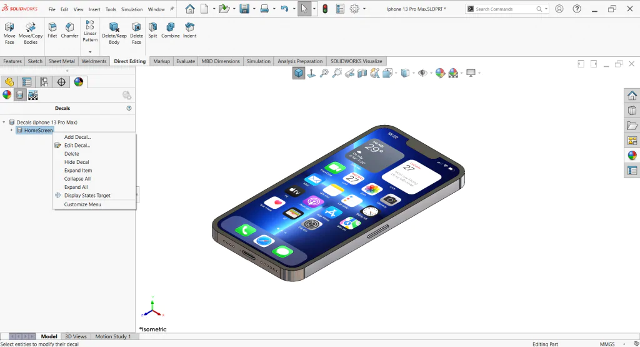Click the View Settings monitor icon
Image resolution: width=640 pixels, height=347 pixels.
(x=471, y=73)
